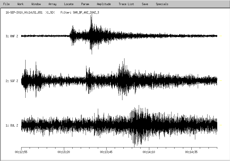Image resolution: width=230 pixels, height=161 pixels.
Task: Click the yellow marker beside the RNF trace
Action: pyautogui.click(x=221, y=36)
